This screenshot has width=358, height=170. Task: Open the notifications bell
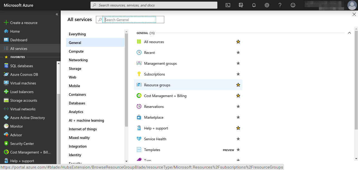click(254, 5)
